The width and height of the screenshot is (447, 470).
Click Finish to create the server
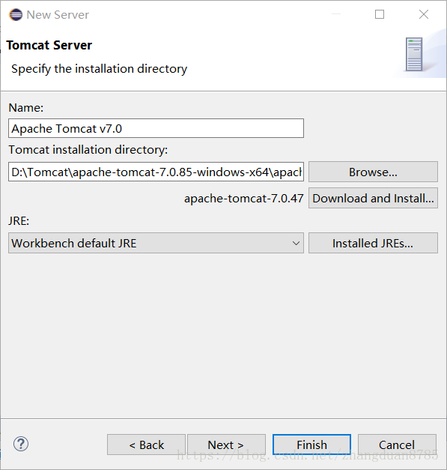311,445
